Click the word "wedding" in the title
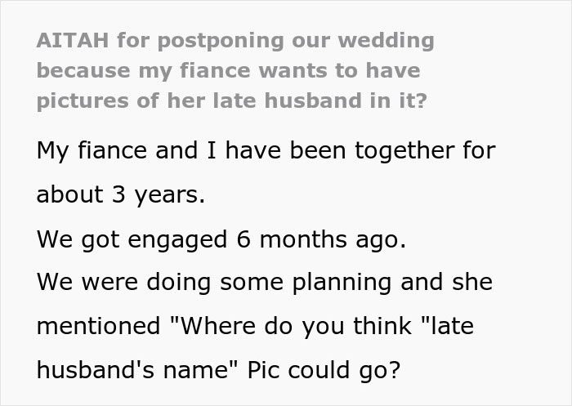 (387, 41)
